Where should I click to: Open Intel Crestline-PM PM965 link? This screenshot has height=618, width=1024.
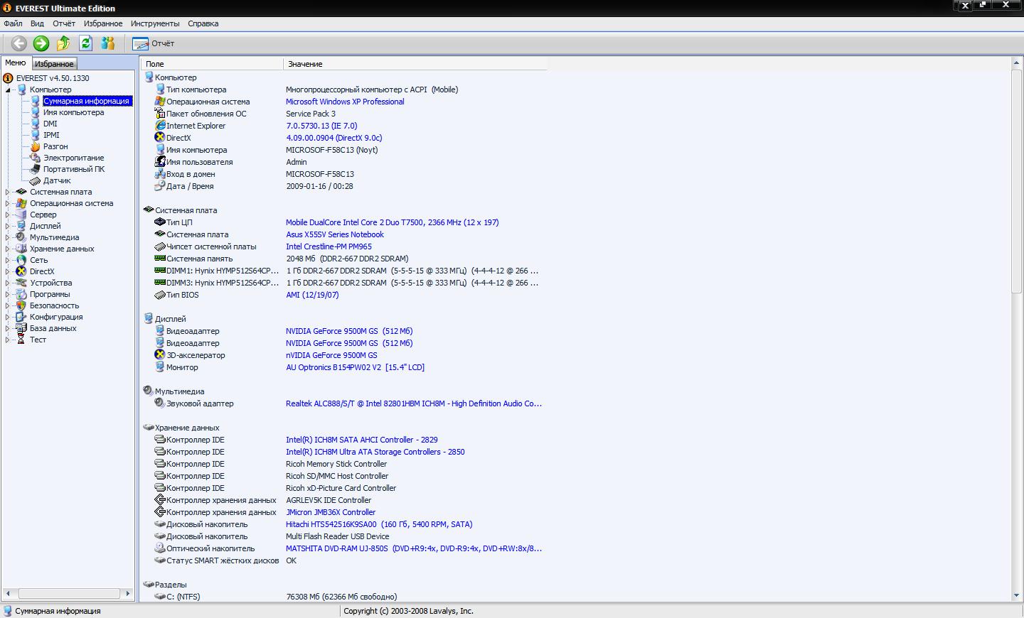click(x=329, y=246)
